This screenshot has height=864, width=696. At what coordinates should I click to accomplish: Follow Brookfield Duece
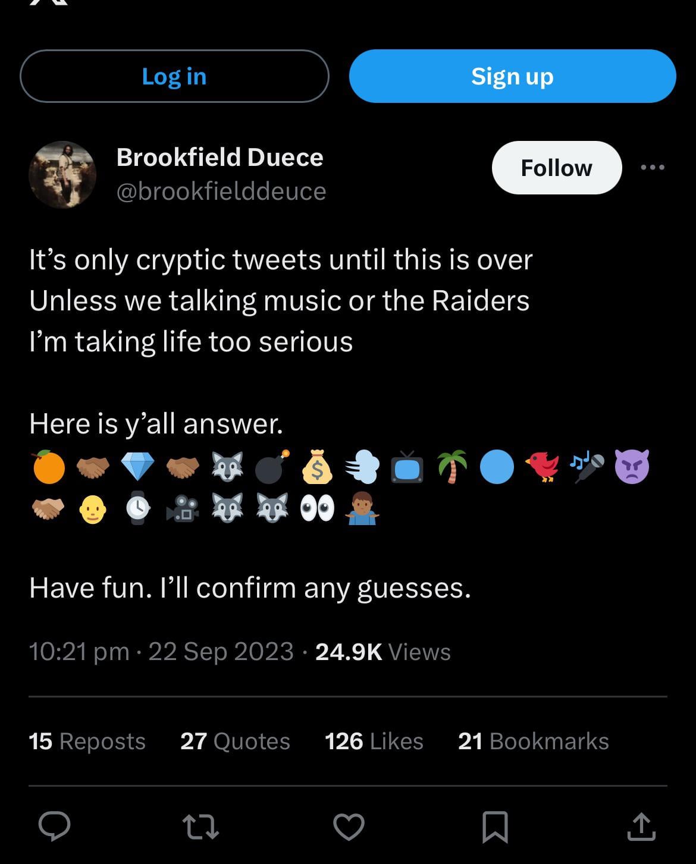[x=557, y=168]
